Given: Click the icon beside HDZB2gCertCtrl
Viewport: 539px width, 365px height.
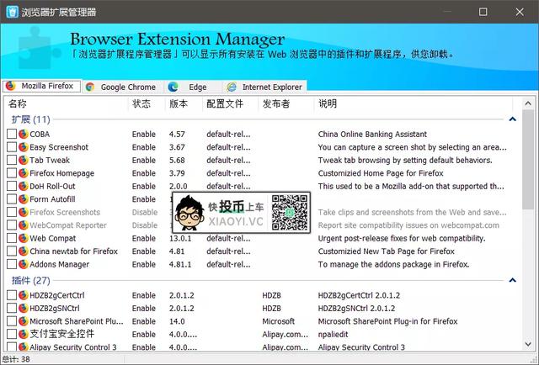Looking at the screenshot, I should pos(24,295).
